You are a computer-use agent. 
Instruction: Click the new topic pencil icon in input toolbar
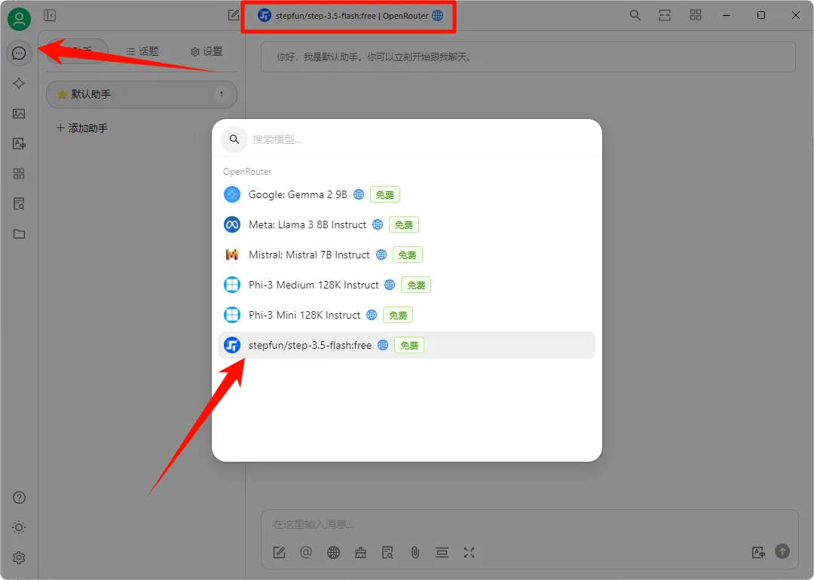(280, 552)
